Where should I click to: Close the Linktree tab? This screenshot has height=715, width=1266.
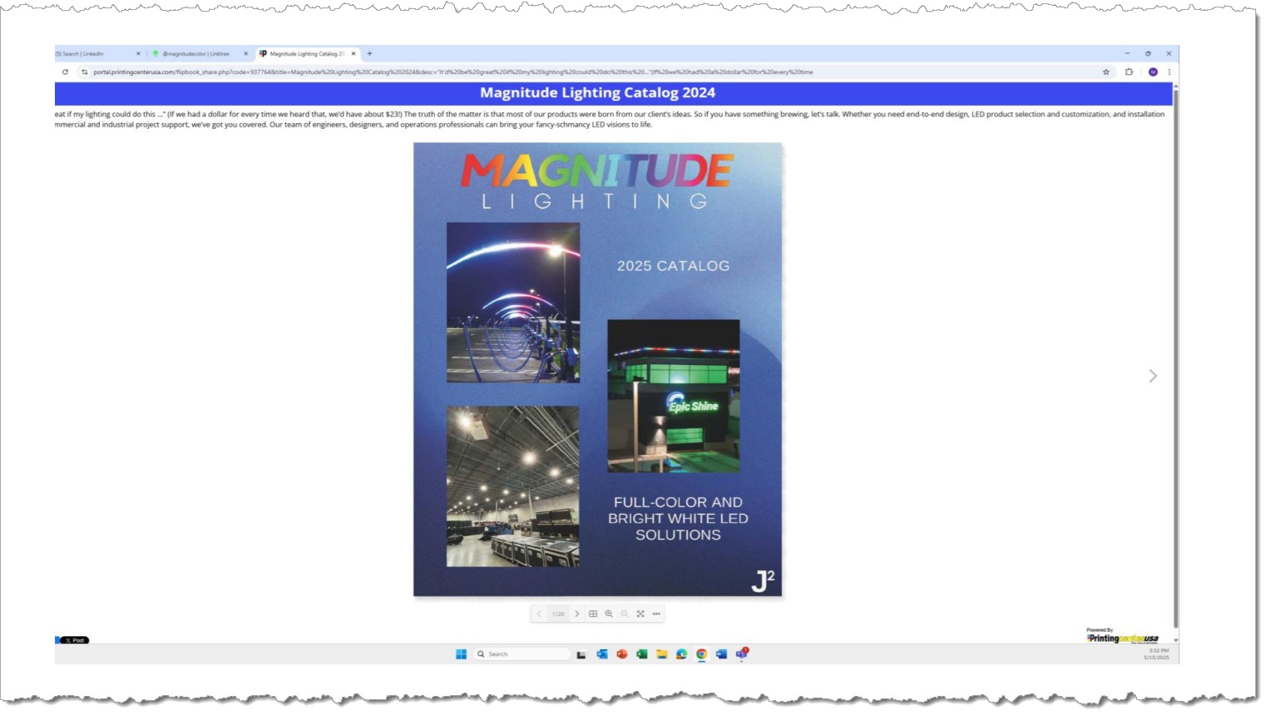click(x=245, y=54)
